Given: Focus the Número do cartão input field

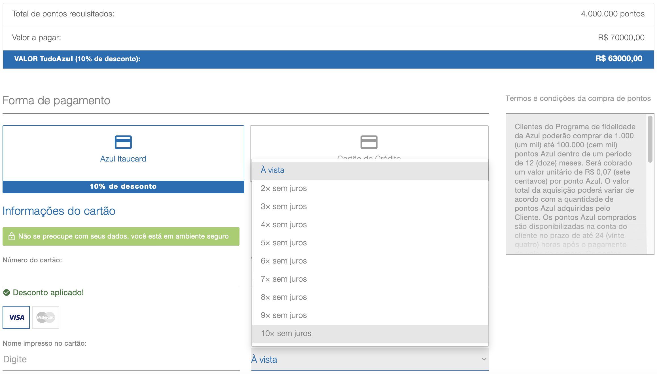Looking at the screenshot, I should (x=121, y=276).
